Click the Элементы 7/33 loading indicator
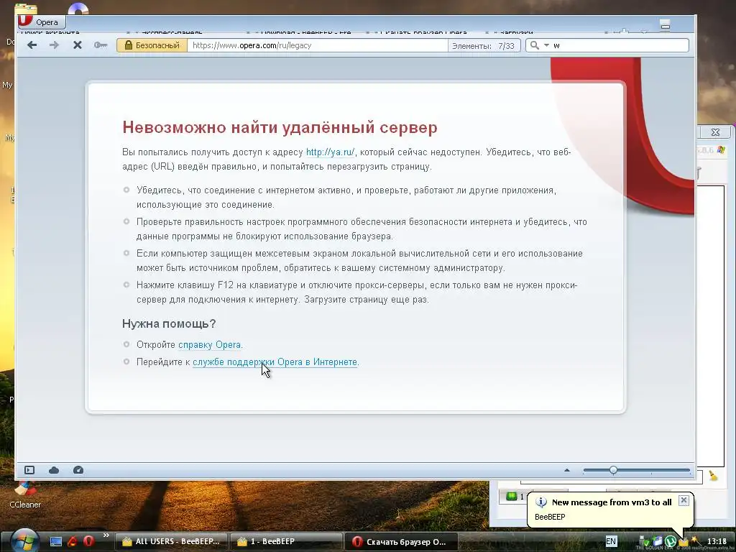The image size is (736, 552). coord(484,45)
